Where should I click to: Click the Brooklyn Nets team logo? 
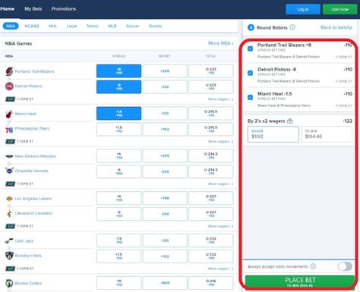click(x=9, y=256)
